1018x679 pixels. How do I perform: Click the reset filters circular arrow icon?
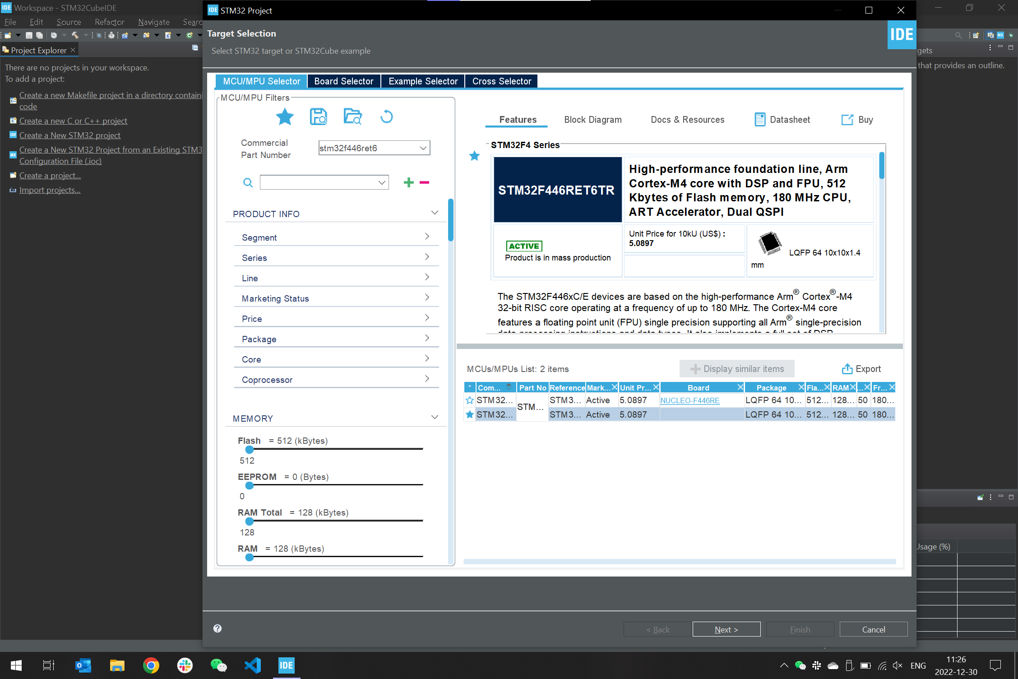tap(386, 117)
